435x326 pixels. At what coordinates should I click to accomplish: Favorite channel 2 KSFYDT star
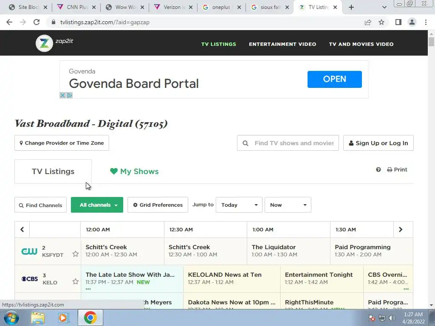pyautogui.click(x=75, y=254)
